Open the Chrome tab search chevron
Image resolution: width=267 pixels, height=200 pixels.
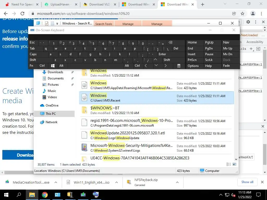(x=225, y=4)
